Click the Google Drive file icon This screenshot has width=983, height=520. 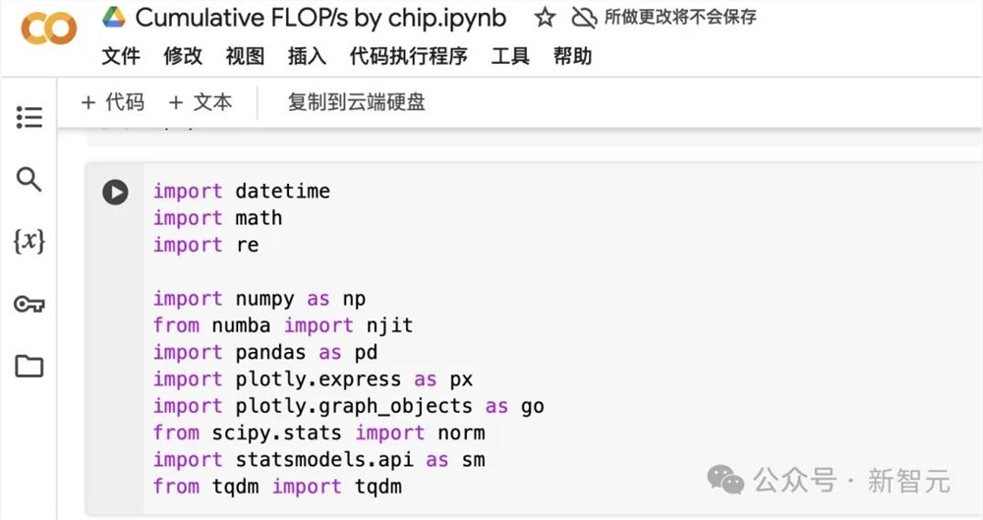[114, 18]
